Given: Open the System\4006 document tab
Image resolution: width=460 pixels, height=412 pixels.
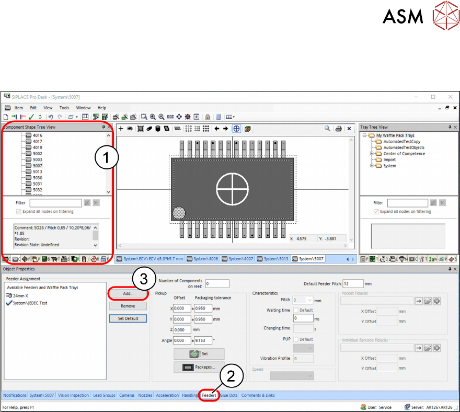Looking at the screenshot, I should click(203, 259).
